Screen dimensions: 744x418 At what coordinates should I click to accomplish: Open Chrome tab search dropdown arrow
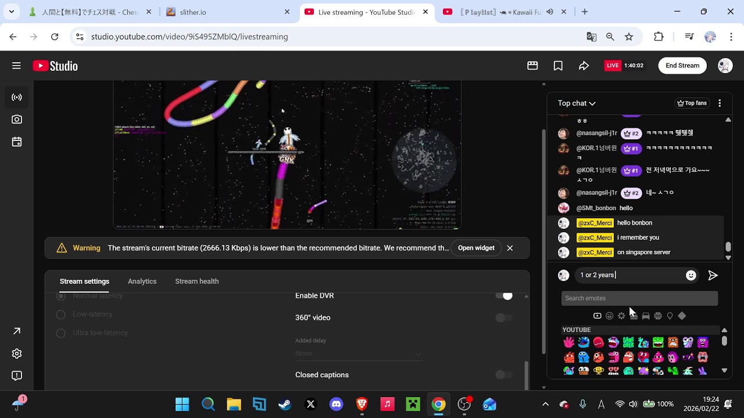coord(11,12)
